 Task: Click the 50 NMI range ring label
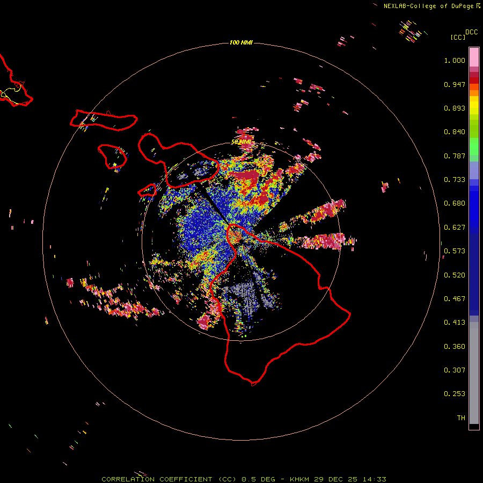(241, 142)
